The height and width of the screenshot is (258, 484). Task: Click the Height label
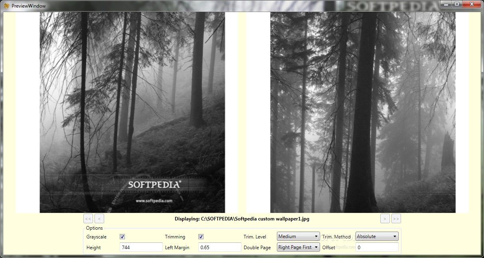[93, 248]
